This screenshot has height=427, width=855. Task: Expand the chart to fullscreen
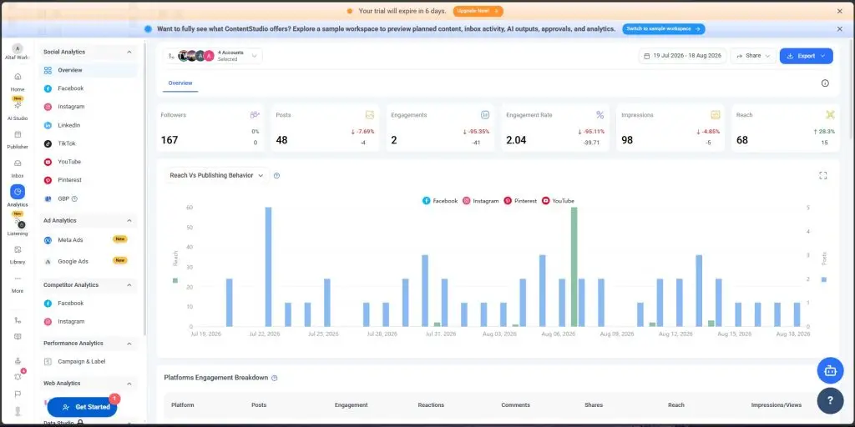tap(822, 175)
